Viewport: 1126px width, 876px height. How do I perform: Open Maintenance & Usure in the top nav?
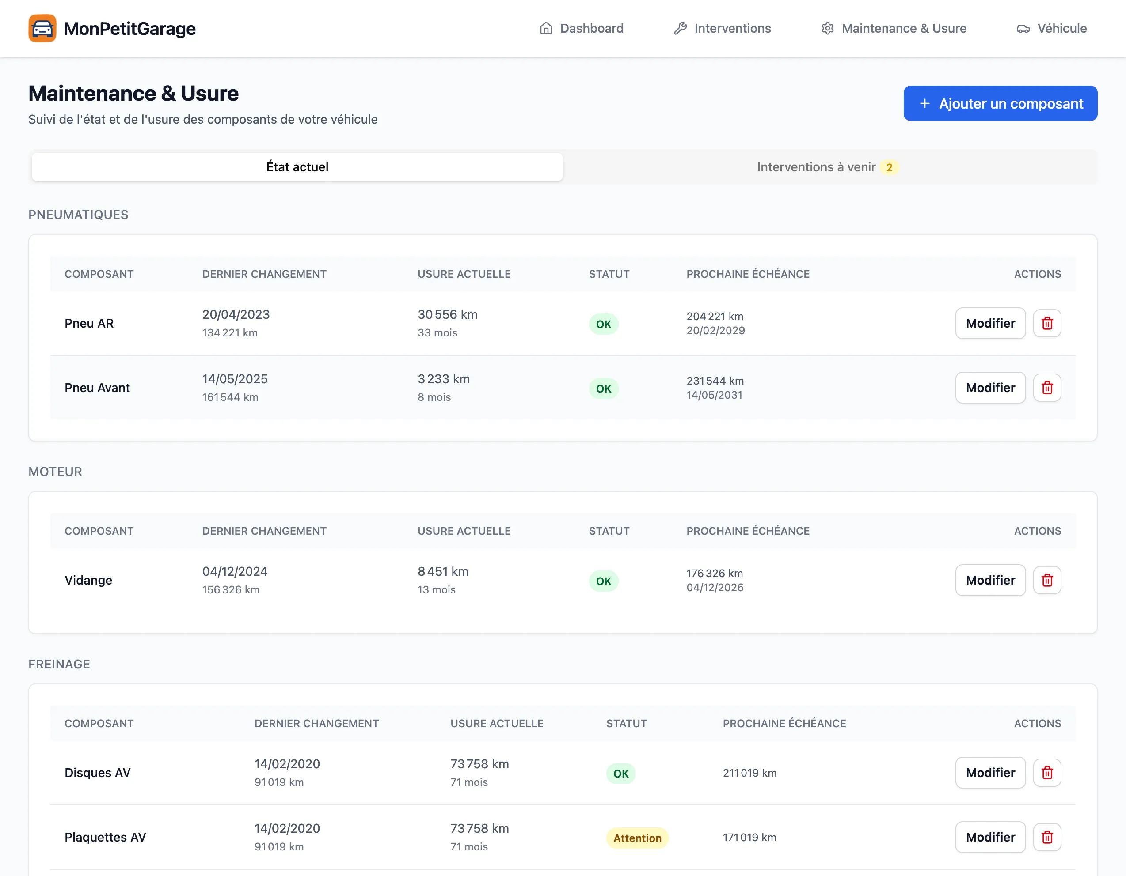894,28
